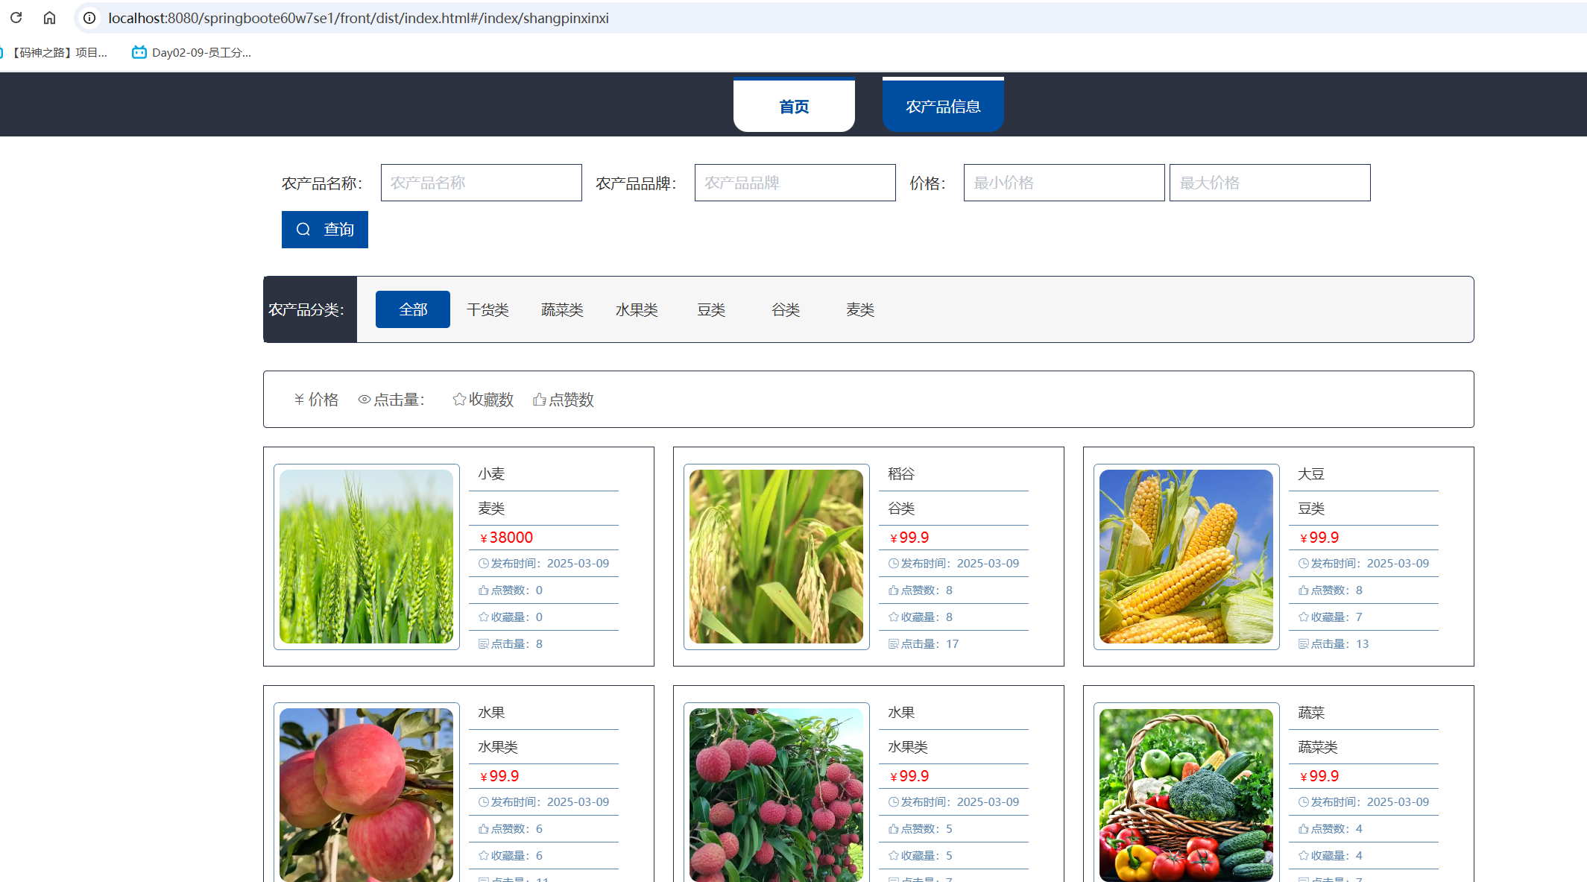Viewport: 1587px width, 882px height.
Task: Sort by 点赞数 thumbs-up icon
Action: (539, 400)
